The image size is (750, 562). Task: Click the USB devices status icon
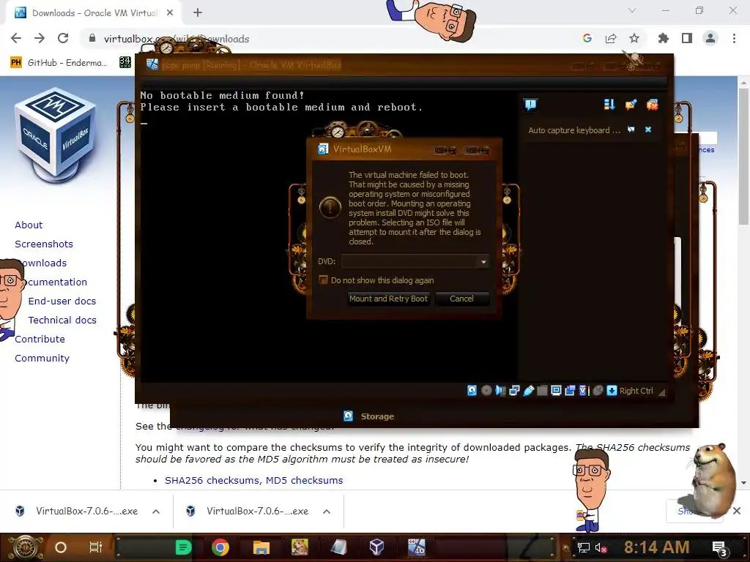point(528,391)
